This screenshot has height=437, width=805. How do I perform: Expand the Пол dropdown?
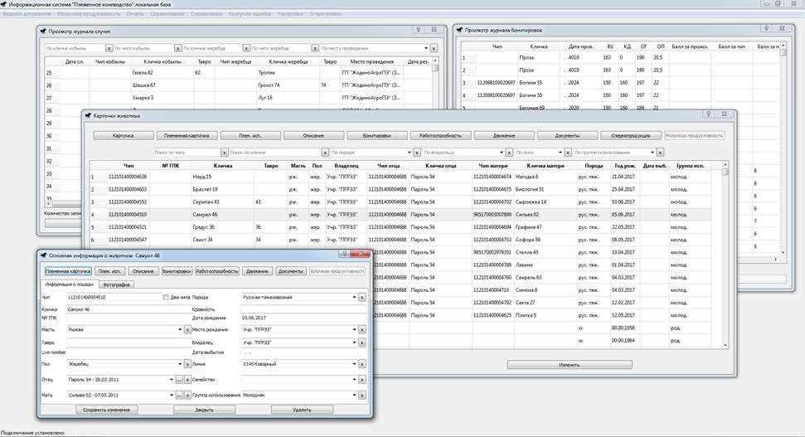(178, 364)
